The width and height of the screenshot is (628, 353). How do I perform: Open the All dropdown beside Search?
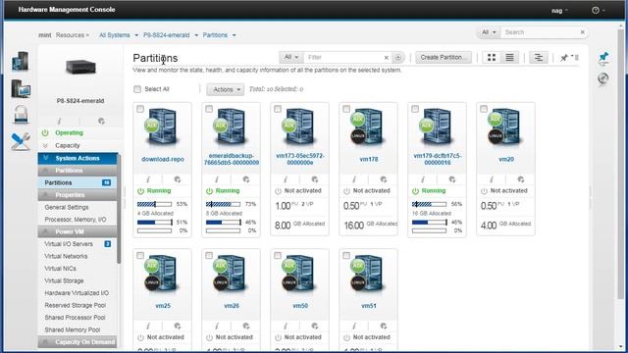click(489, 32)
